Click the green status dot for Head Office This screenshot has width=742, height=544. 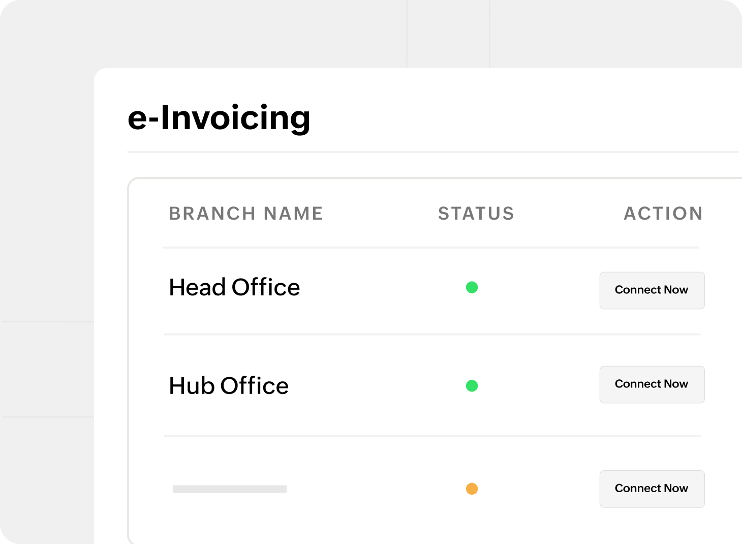pos(472,287)
